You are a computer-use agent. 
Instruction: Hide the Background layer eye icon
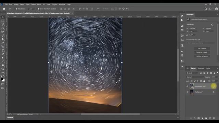point(188,92)
